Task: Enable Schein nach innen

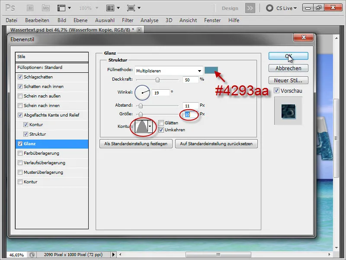Action: pos(20,105)
